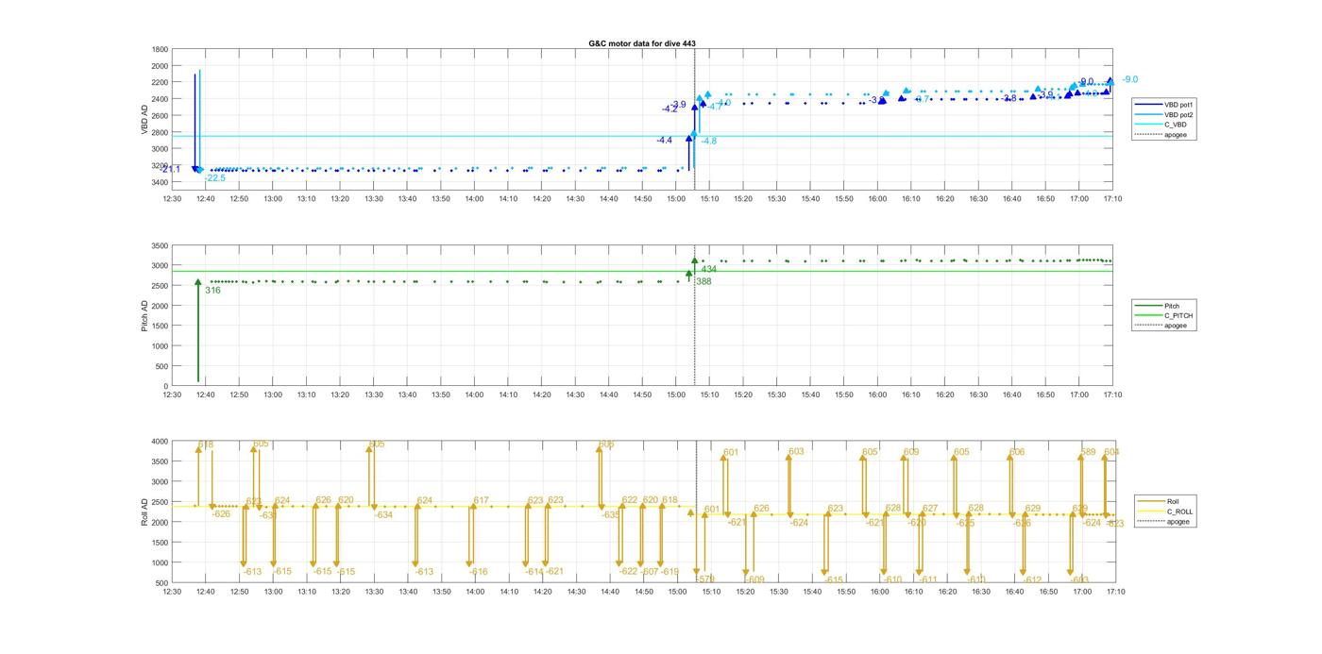Click the '-609' label in Roll plot

click(x=755, y=579)
